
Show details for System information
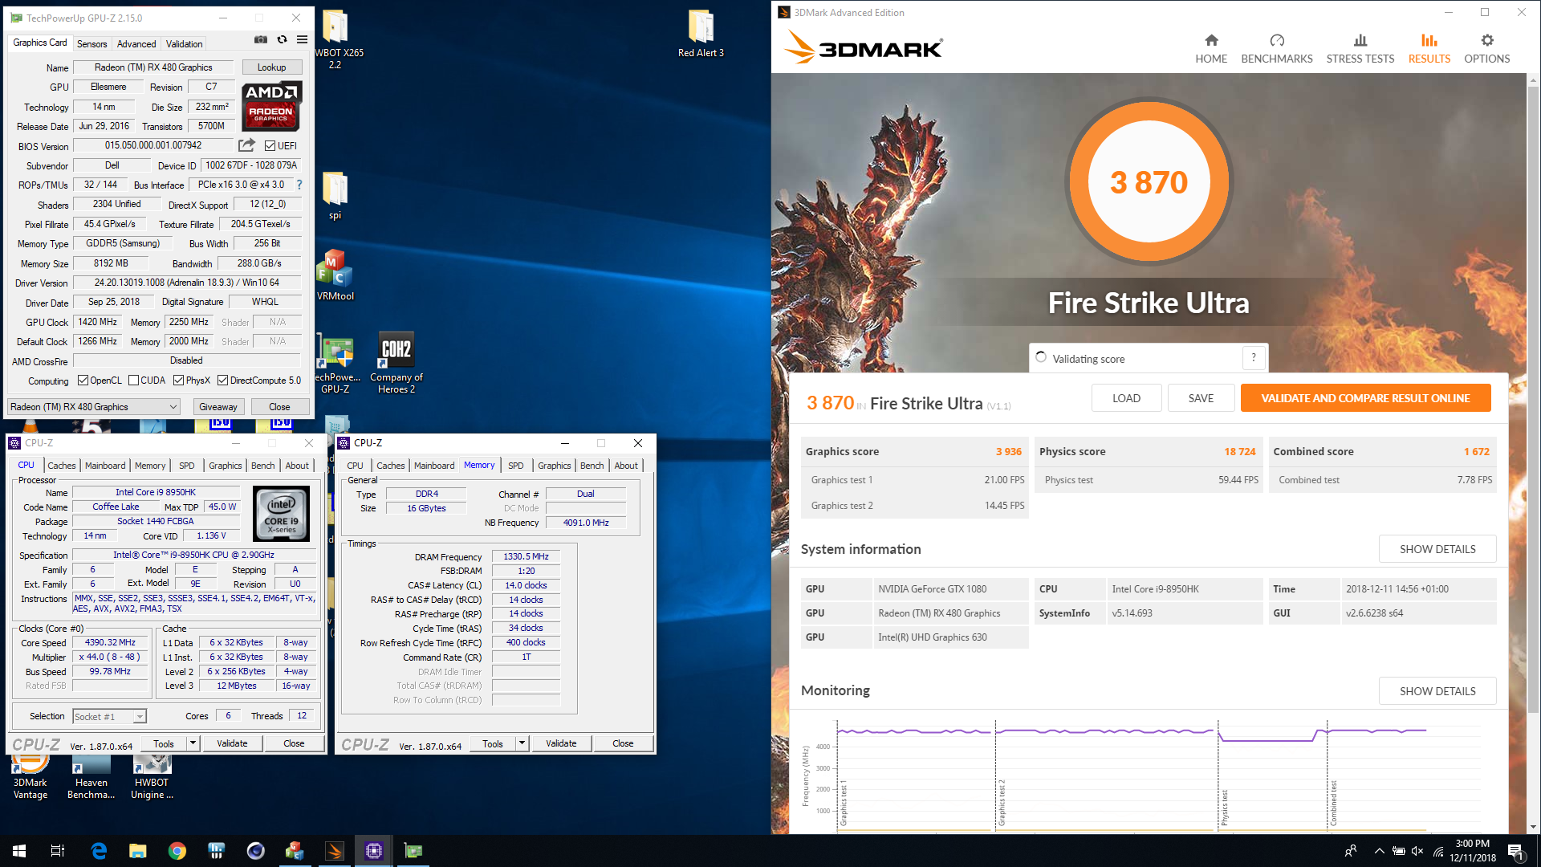[1437, 549]
